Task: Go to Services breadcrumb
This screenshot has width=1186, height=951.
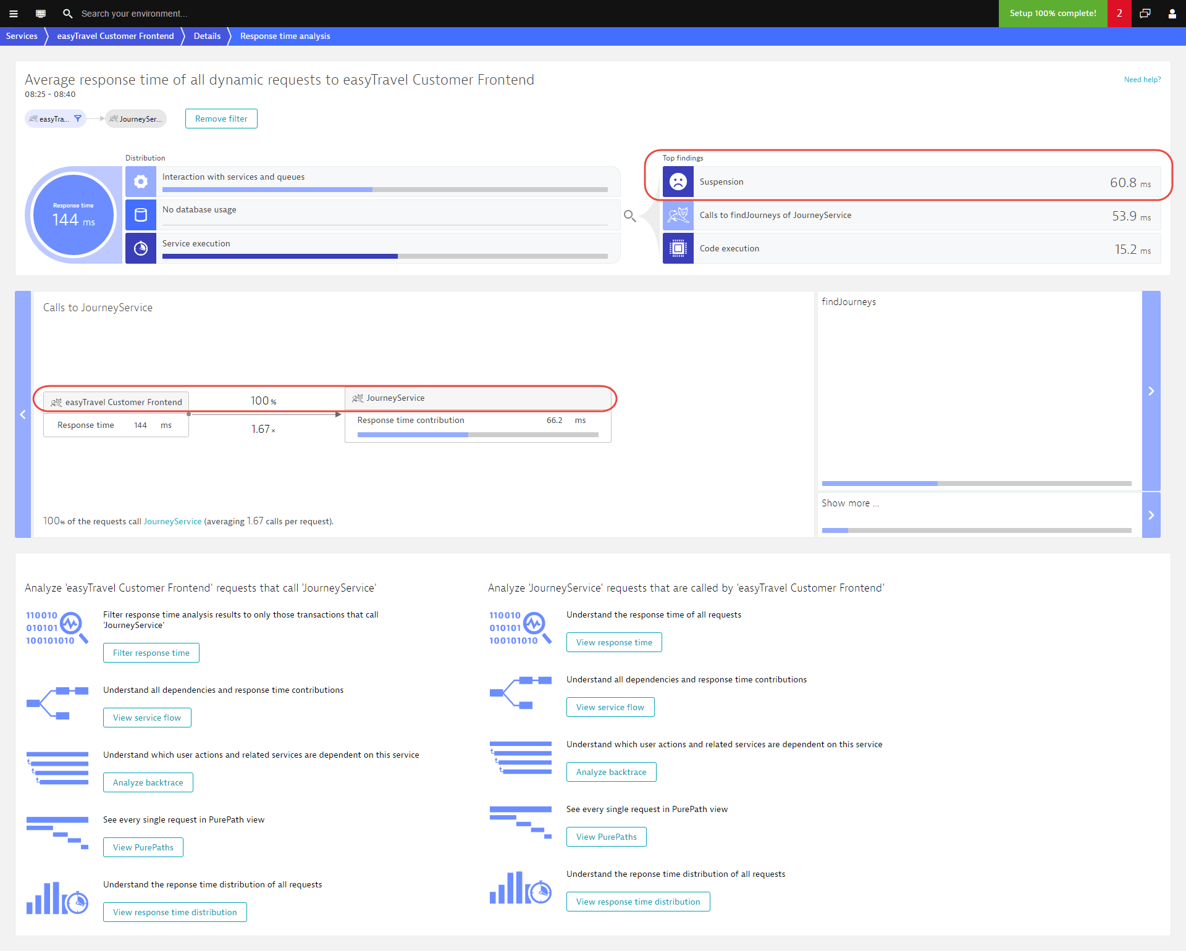Action: tap(22, 36)
